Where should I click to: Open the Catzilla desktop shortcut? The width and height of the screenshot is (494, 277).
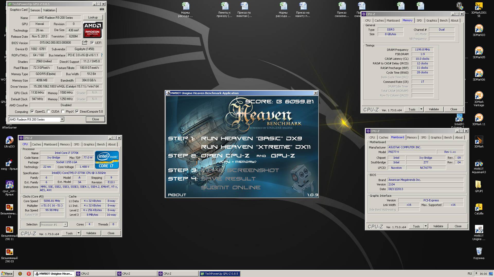[479, 209]
